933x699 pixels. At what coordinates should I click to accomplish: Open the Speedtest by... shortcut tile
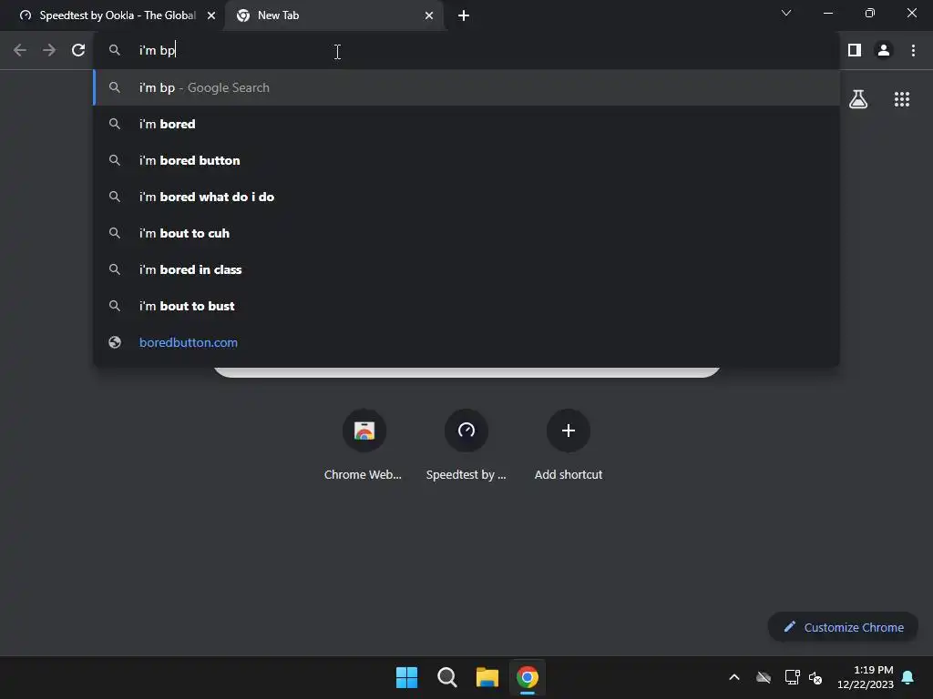[x=466, y=444]
